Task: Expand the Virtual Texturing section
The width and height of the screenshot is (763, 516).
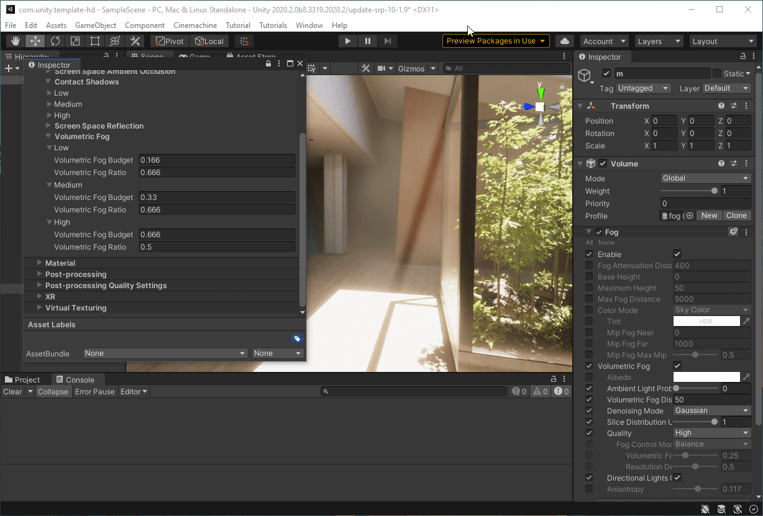Action: point(40,308)
